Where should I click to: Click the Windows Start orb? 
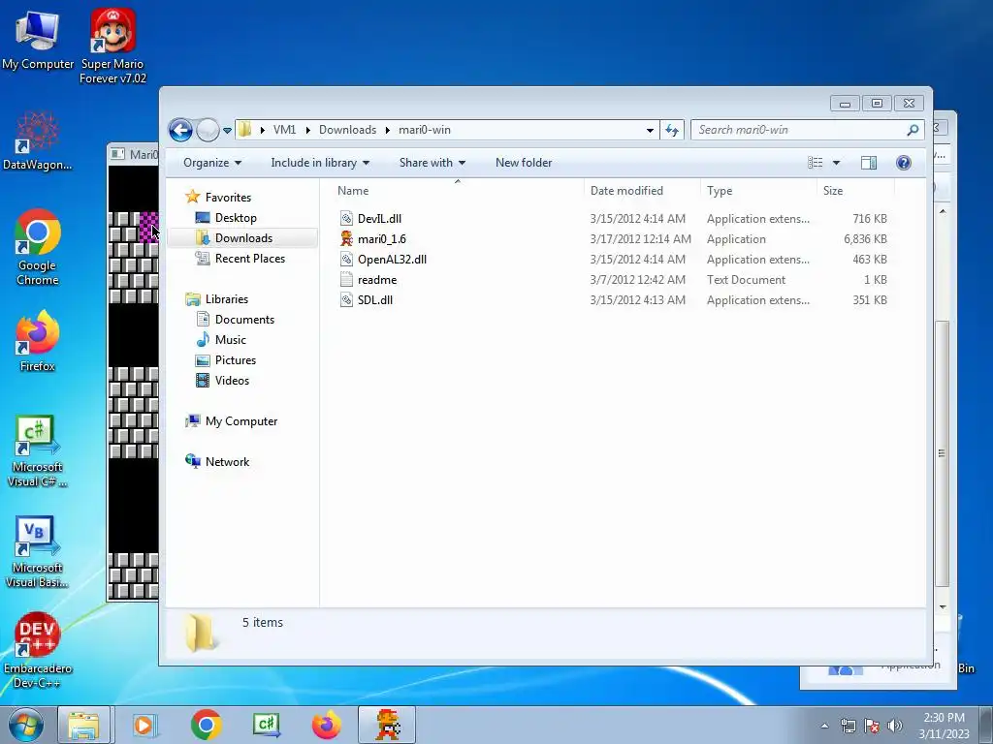26,725
